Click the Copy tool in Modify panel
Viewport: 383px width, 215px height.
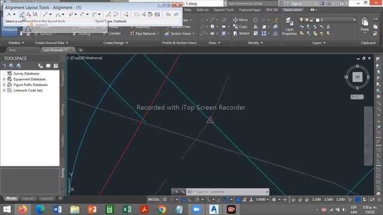[240, 26]
